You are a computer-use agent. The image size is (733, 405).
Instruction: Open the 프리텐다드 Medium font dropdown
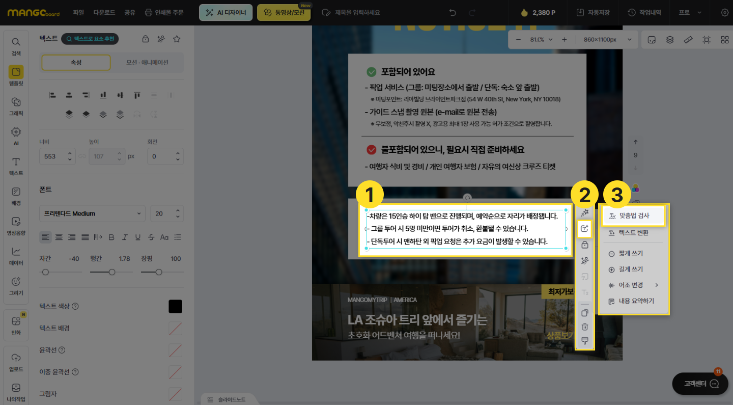pyautogui.click(x=92, y=213)
